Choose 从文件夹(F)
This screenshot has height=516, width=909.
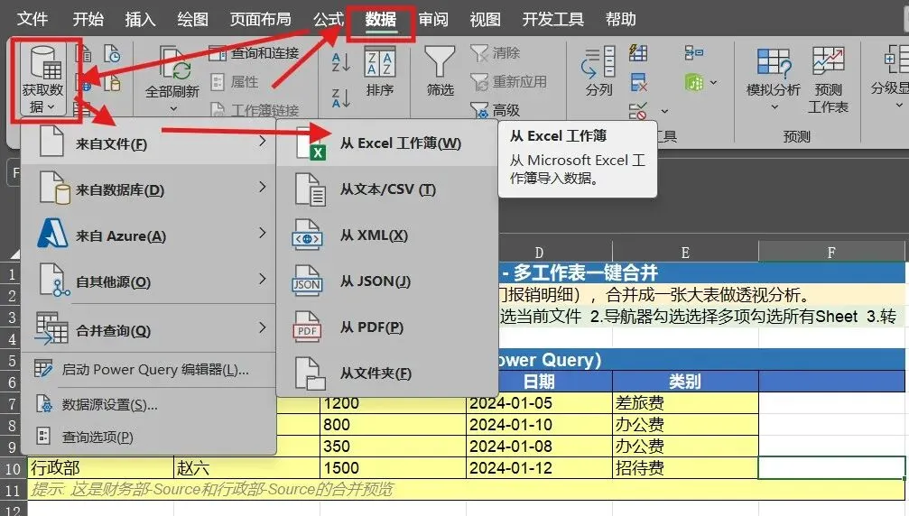386,373
